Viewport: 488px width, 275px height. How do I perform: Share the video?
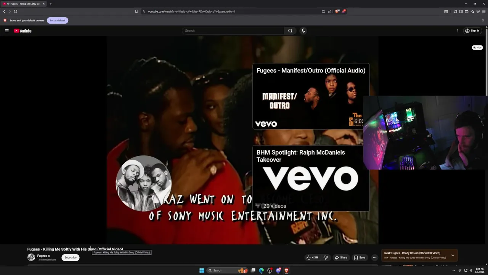pos(341,257)
